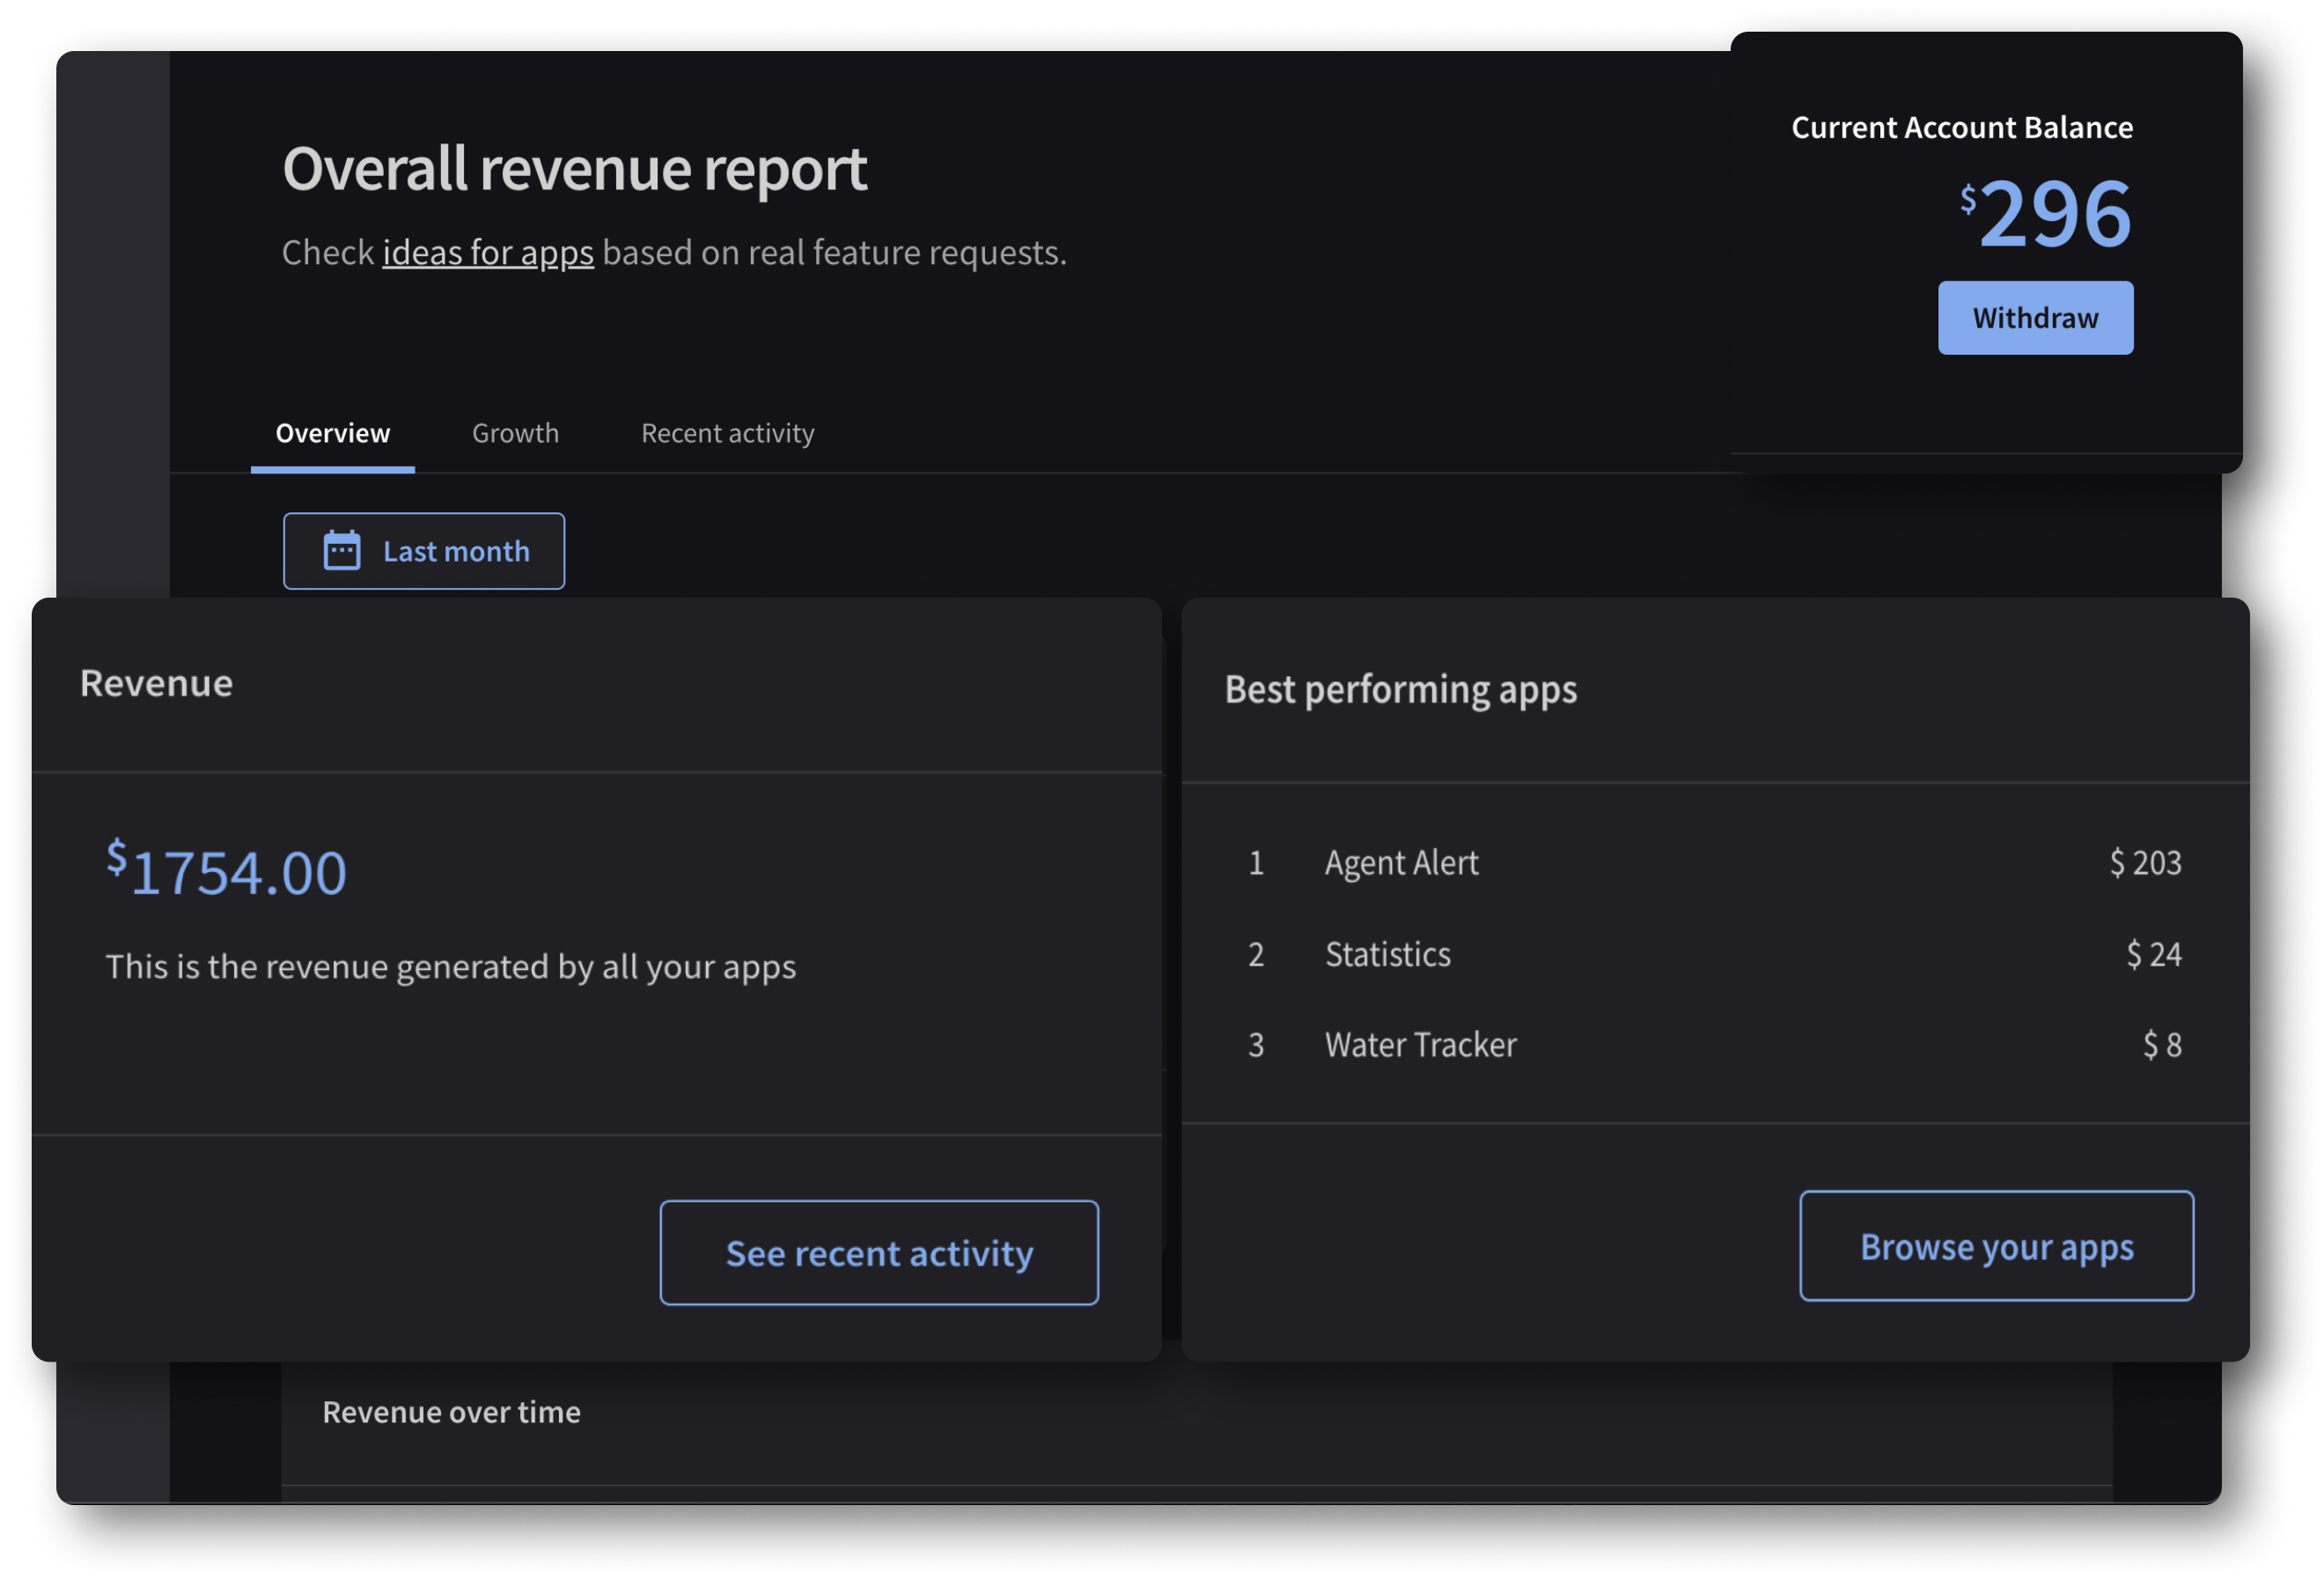The width and height of the screenshot is (2324, 1579).
Task: Click the $ 8 value for Water Tracker
Action: click(x=2162, y=1045)
